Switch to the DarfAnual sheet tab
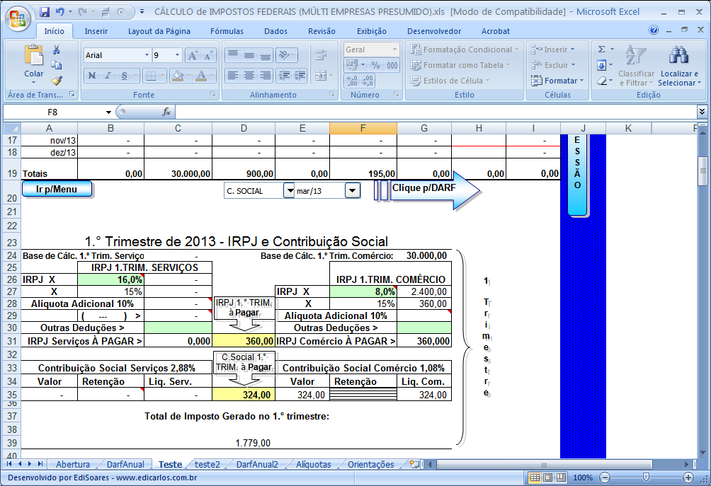711x486 pixels. tap(125, 465)
